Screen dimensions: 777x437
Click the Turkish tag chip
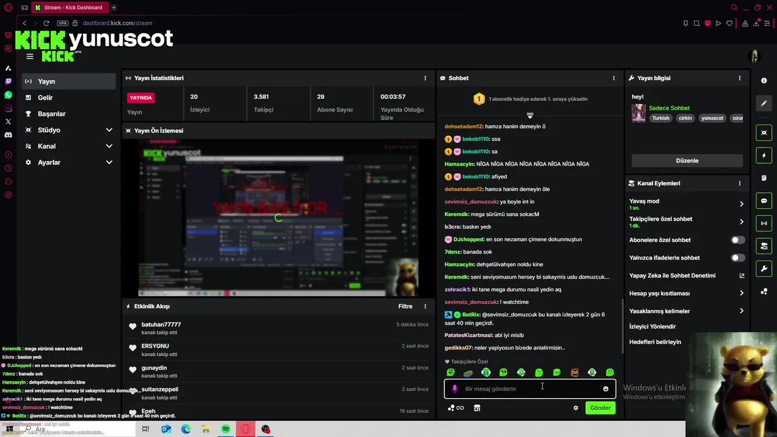[660, 118]
